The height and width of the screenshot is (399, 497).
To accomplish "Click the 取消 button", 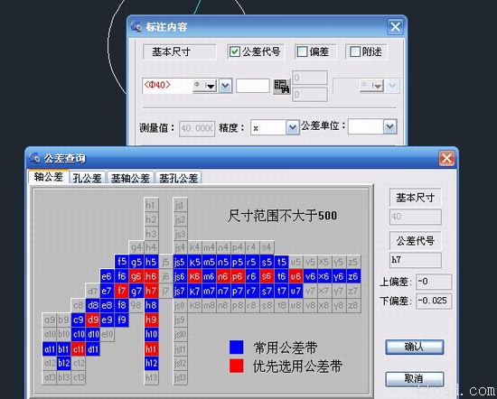I will pyautogui.click(x=414, y=379).
